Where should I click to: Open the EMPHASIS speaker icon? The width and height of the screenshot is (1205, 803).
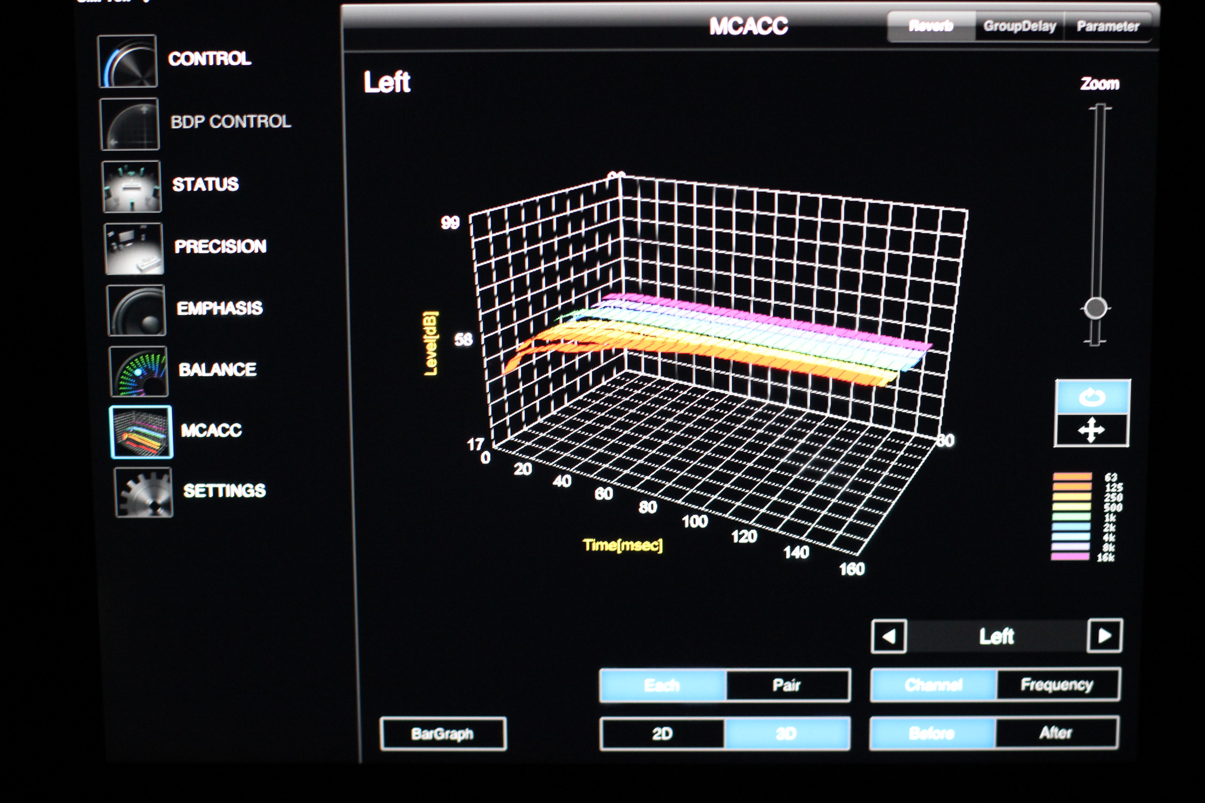tap(136, 310)
